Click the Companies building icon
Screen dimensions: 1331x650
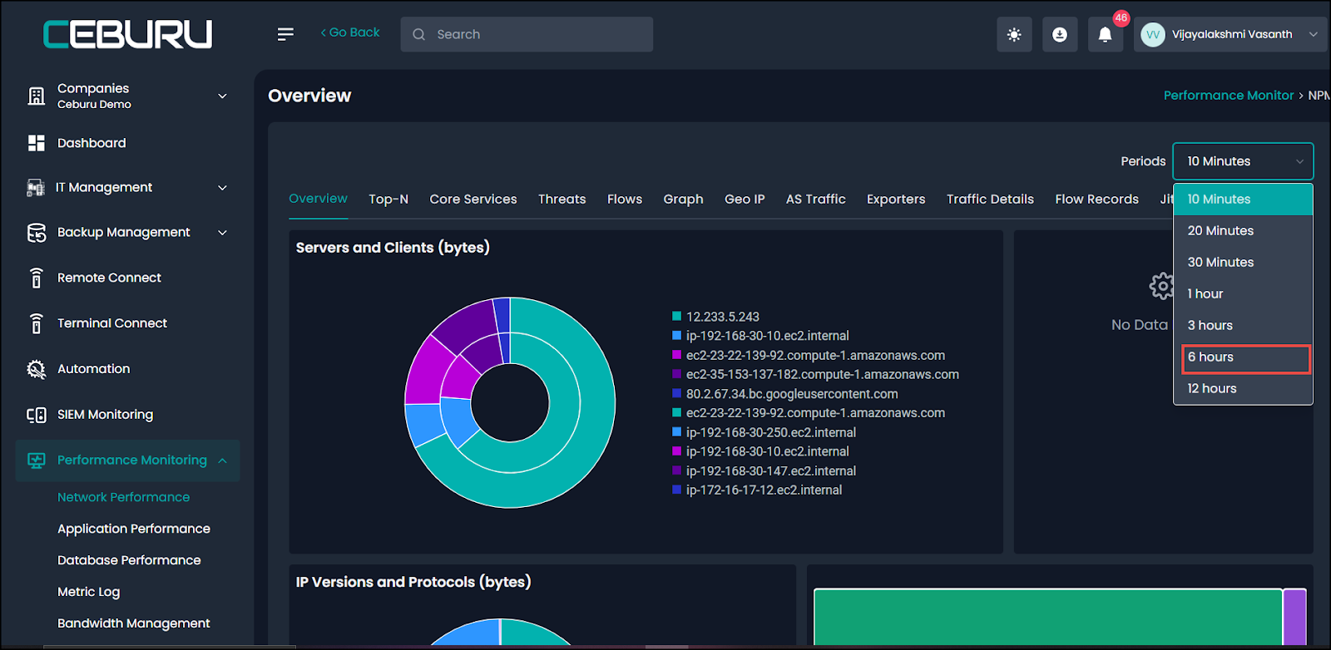37,96
